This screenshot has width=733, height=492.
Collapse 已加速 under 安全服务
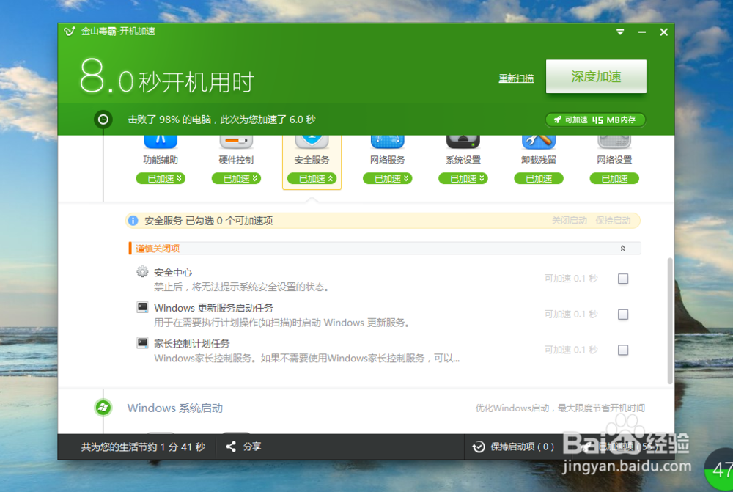312,178
